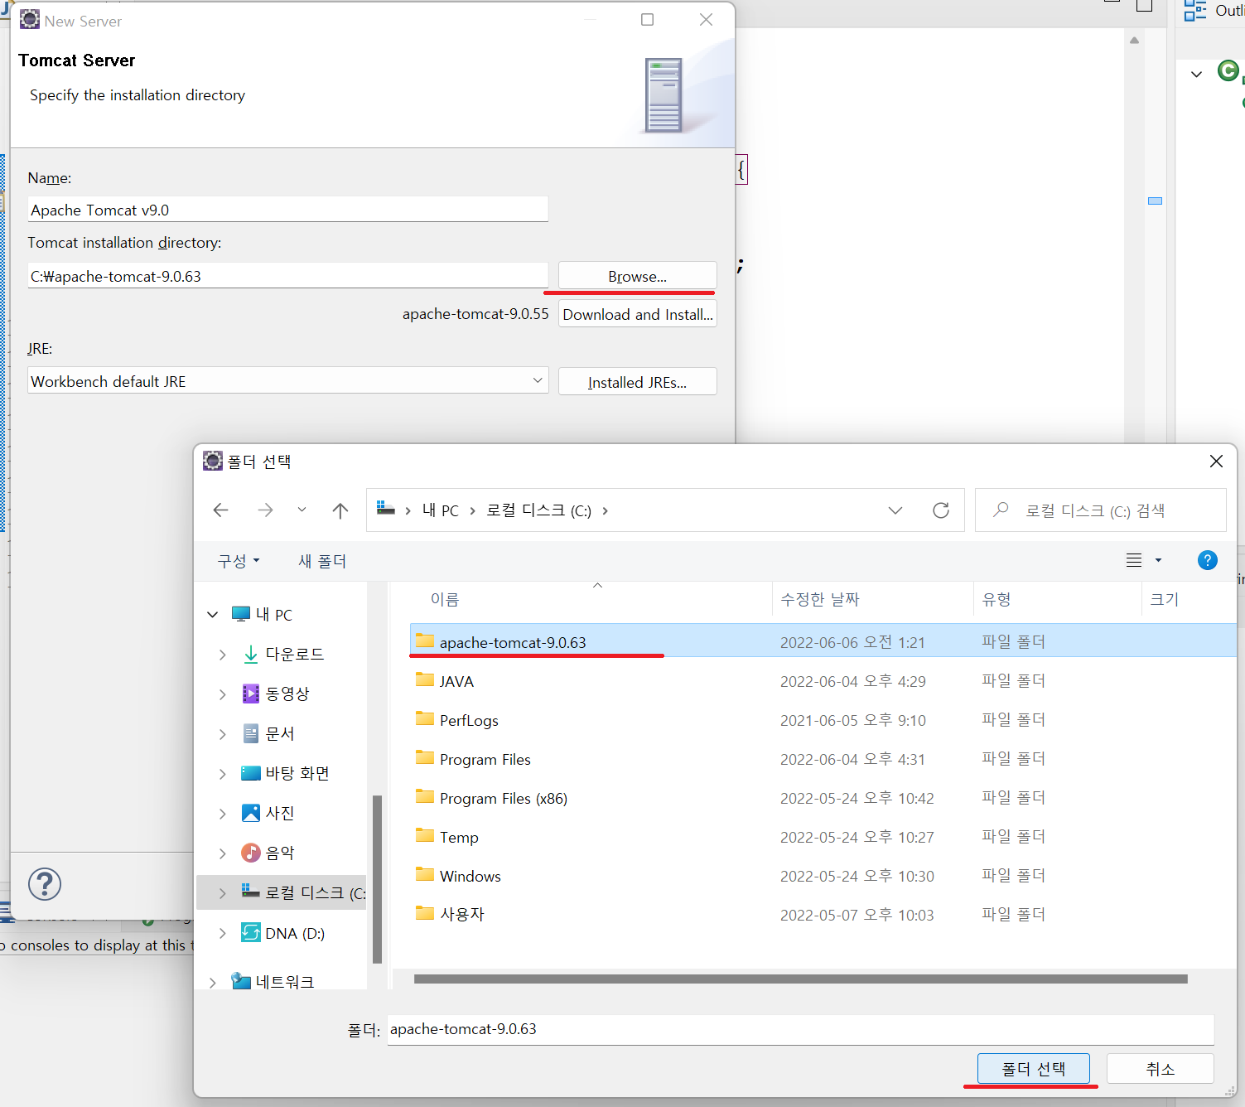
Task: Expand the 문서 tree node
Action: click(222, 734)
